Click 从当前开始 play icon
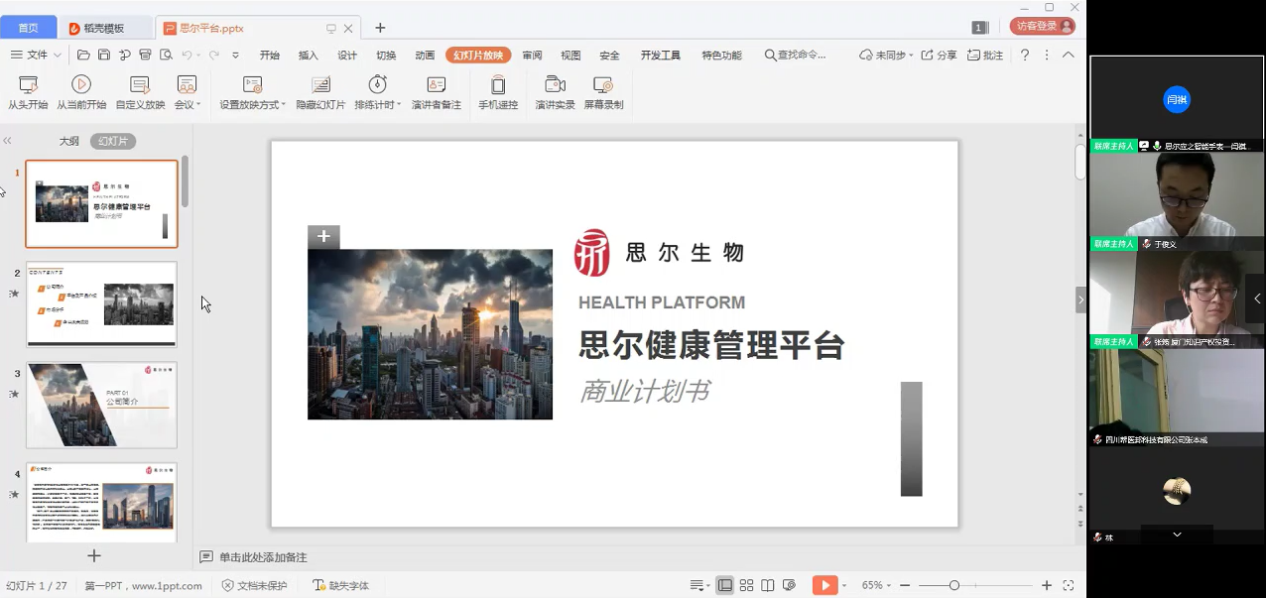 (x=81, y=85)
